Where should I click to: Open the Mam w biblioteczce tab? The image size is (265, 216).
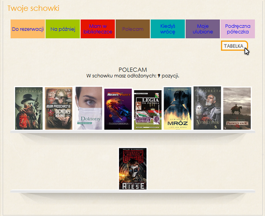coord(97,29)
